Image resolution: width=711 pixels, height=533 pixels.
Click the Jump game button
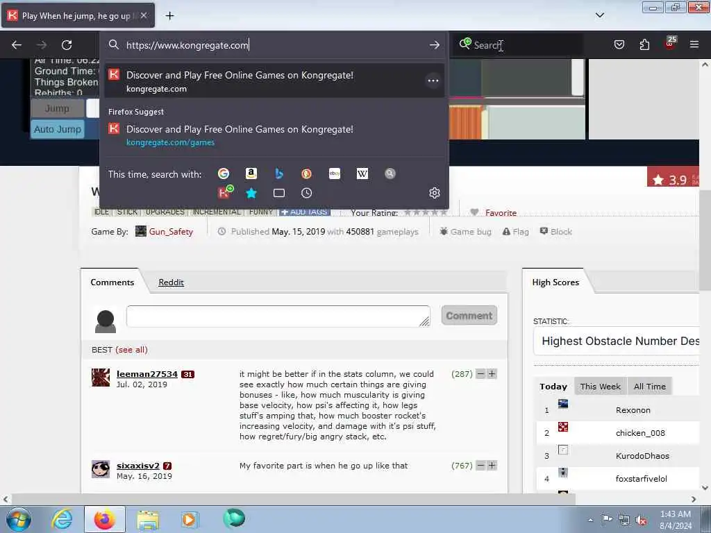coord(57,109)
